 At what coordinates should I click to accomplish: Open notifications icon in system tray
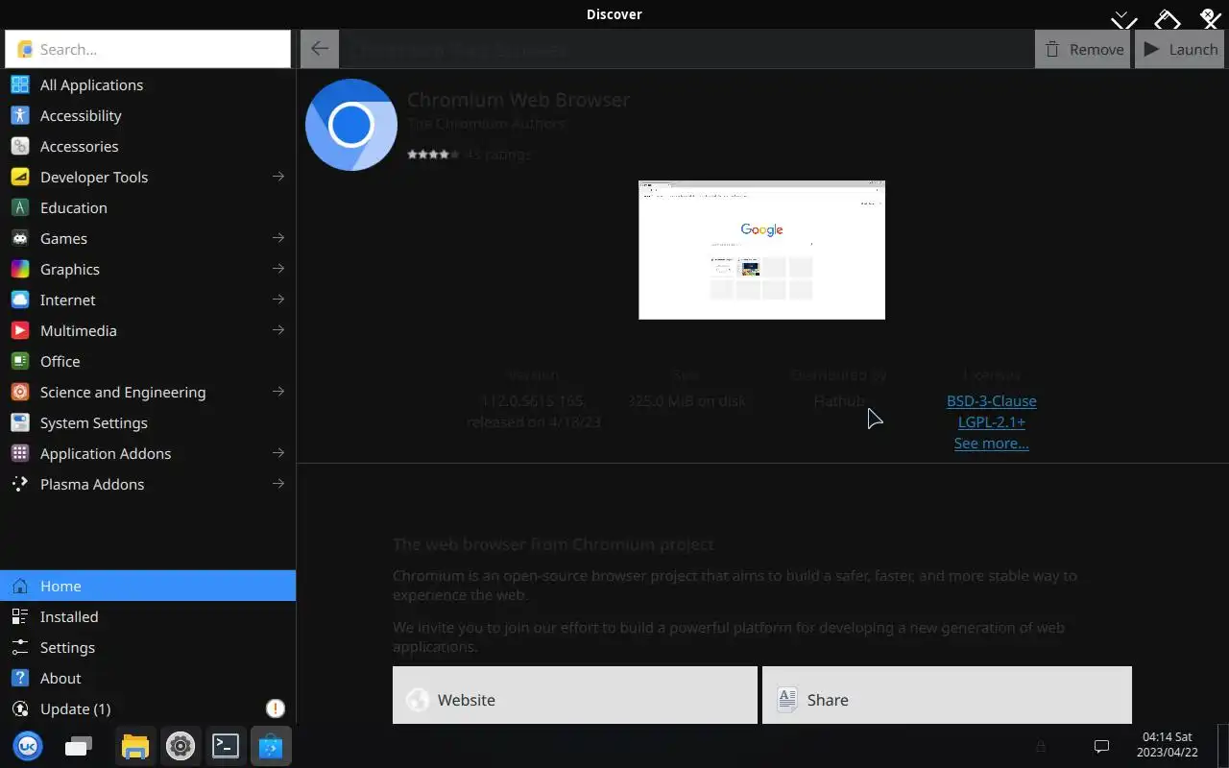click(x=1102, y=746)
